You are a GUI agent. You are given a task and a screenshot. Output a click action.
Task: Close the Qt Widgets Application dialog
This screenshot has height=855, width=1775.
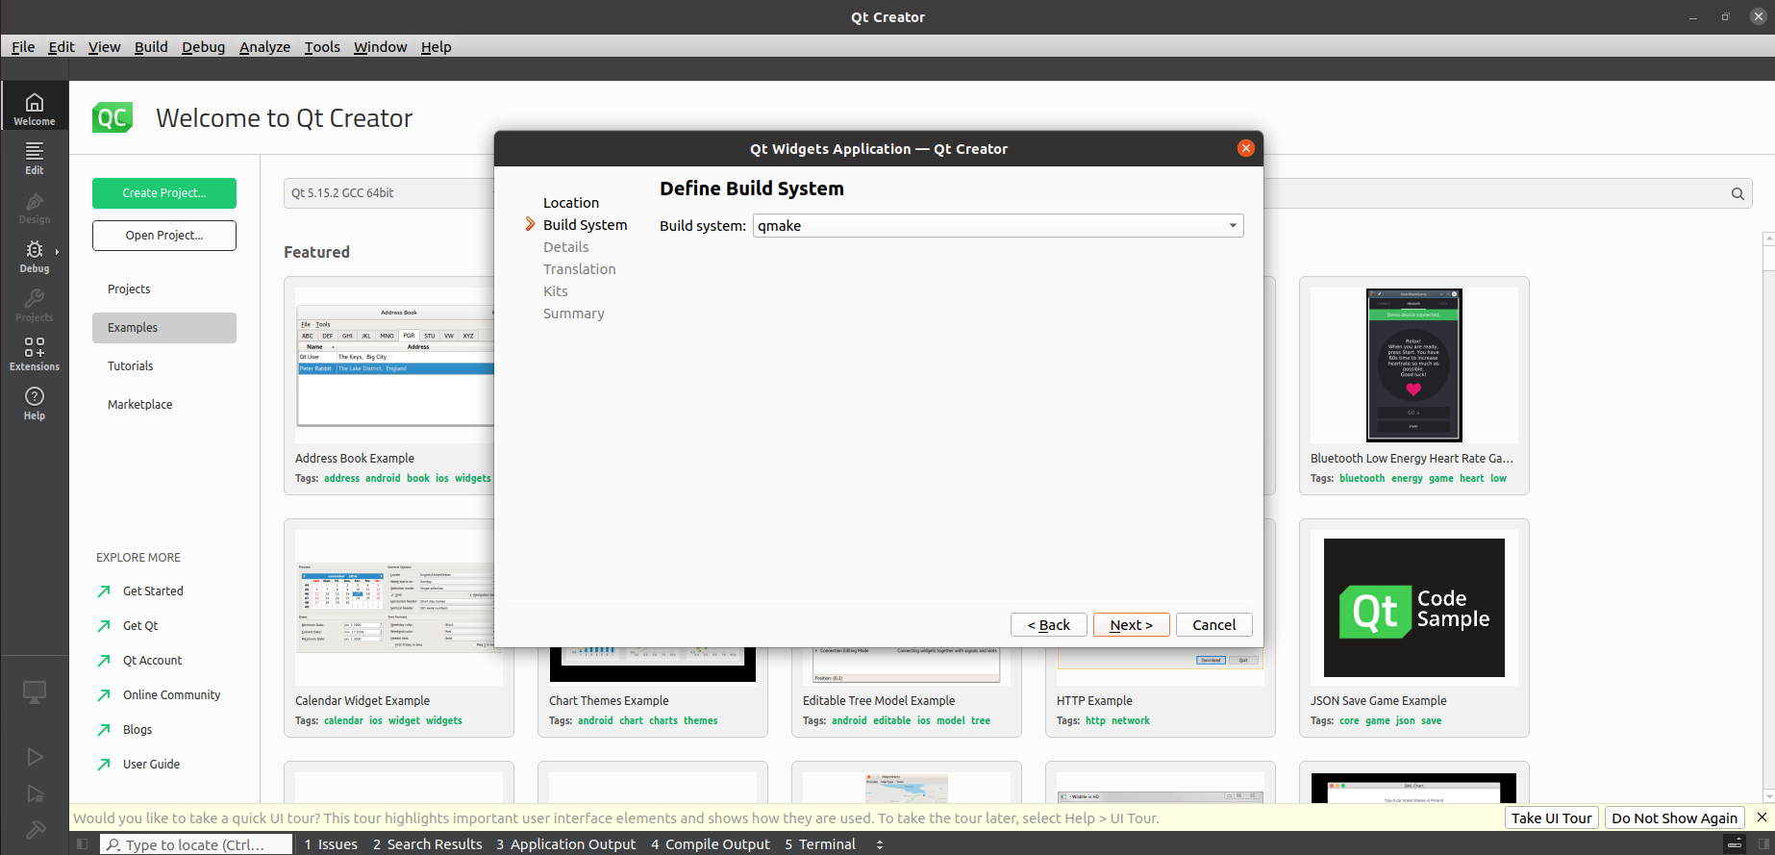1245,148
